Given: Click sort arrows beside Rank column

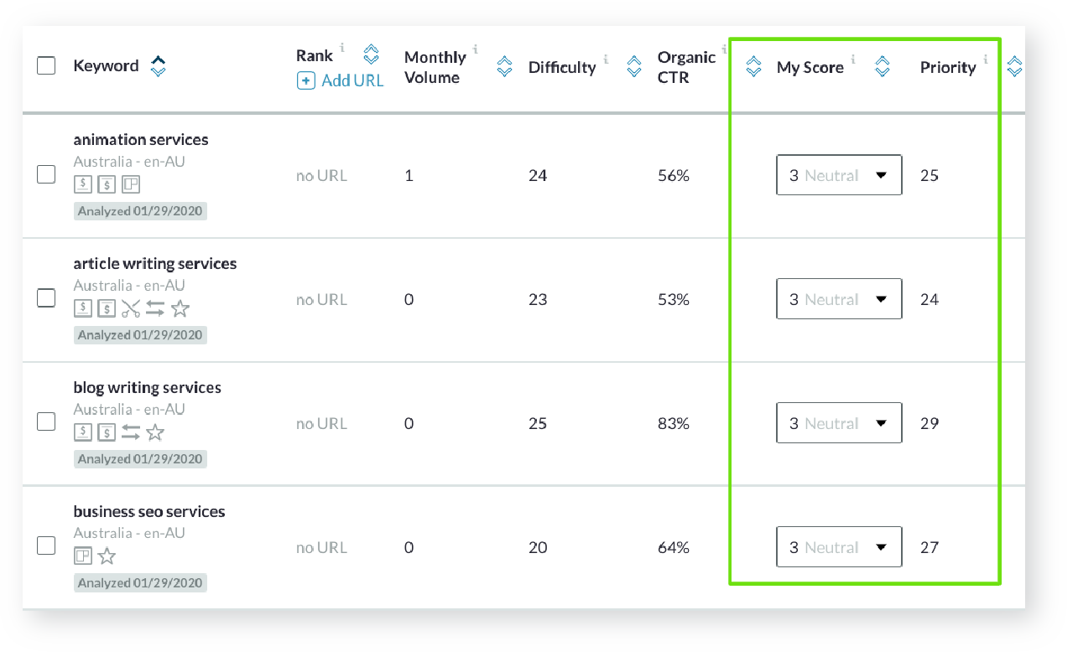Looking at the screenshot, I should pyautogui.click(x=371, y=55).
